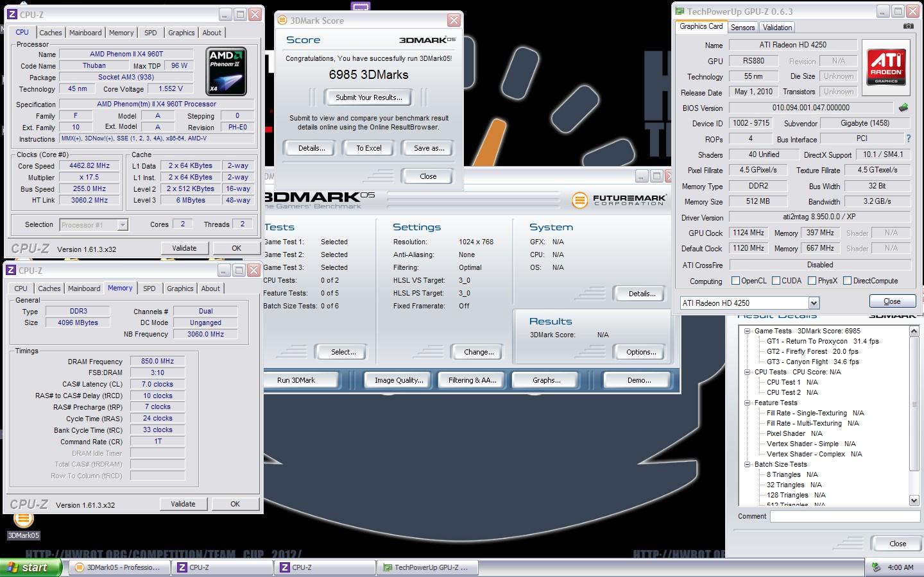Switch to the Validation tab in GPU-Z

[777, 28]
